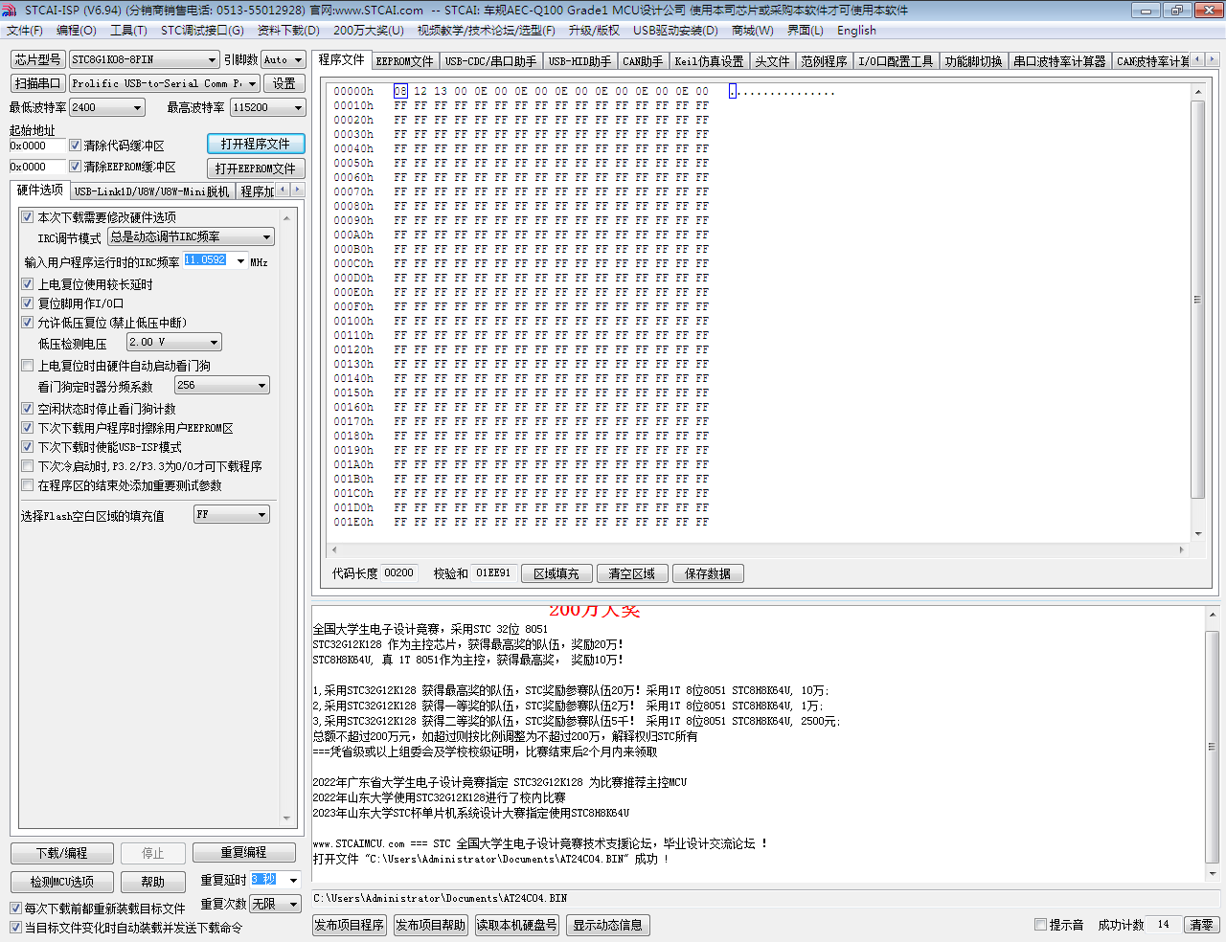
Task: Open 引脚数 Auto dropdown
Action: pos(284,59)
